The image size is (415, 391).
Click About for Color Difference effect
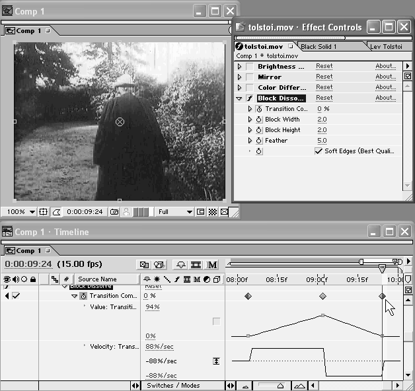[385, 87]
